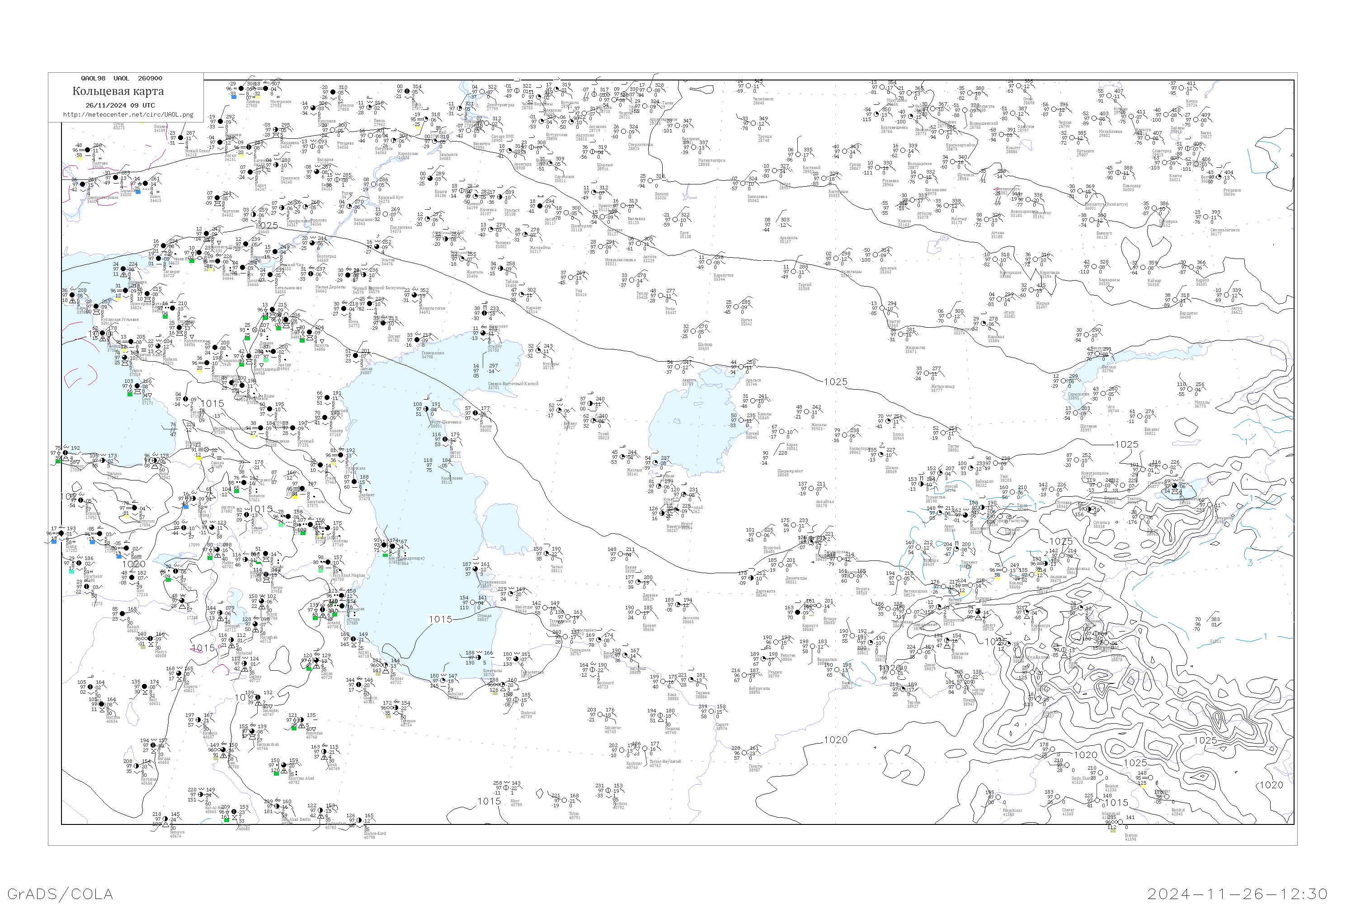
Task: Click the GrADS/COLA label at bottom left
Action: click(x=60, y=894)
